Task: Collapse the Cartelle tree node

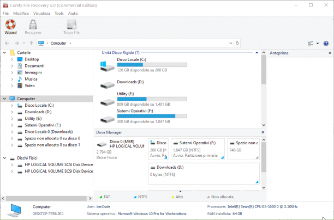Action: coord(4,52)
